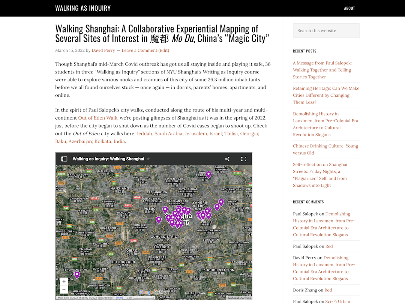Click the Leave a Comment link
Viewport: 405px width, 306px height.
coord(139,50)
